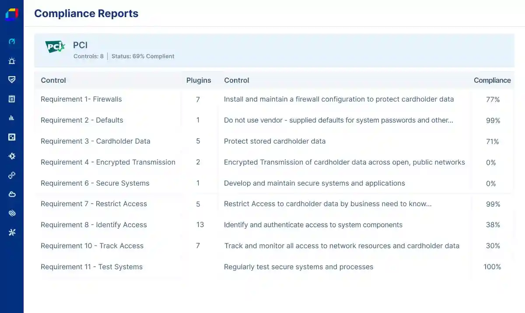The width and height of the screenshot is (525, 313).
Task: Open Requirement 11 - Test Systems
Action: pos(91,267)
